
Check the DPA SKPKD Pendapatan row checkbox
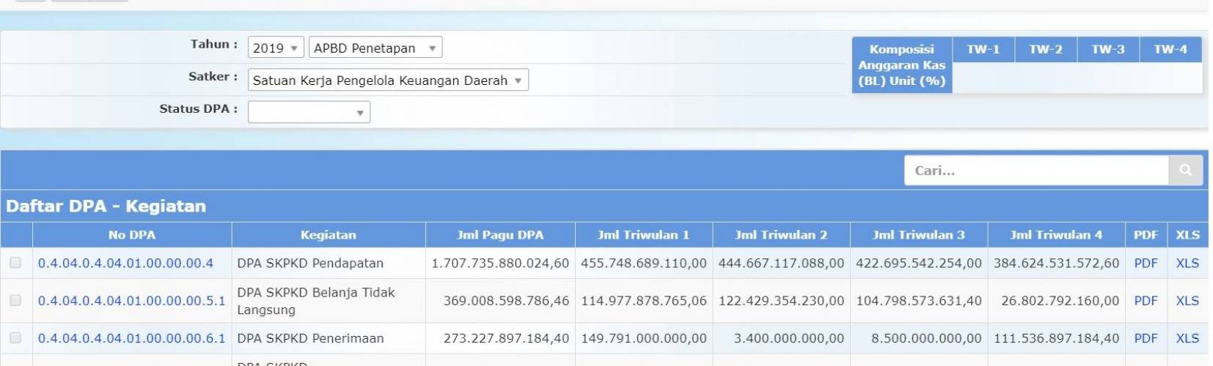point(15,263)
